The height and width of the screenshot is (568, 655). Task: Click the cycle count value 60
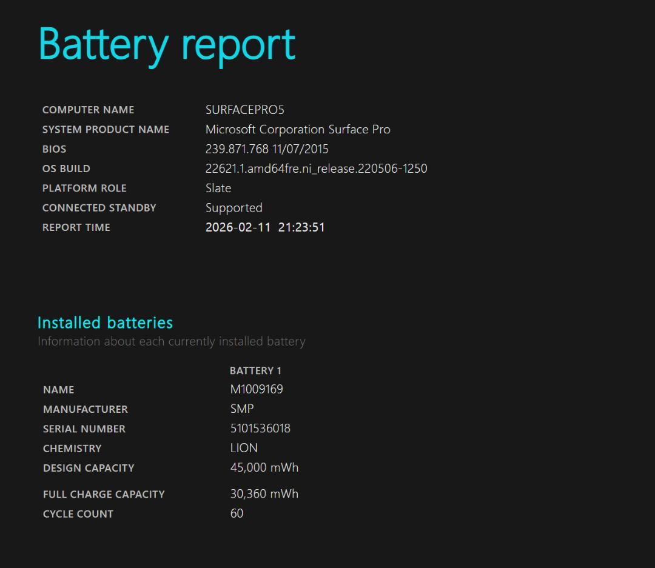(237, 513)
